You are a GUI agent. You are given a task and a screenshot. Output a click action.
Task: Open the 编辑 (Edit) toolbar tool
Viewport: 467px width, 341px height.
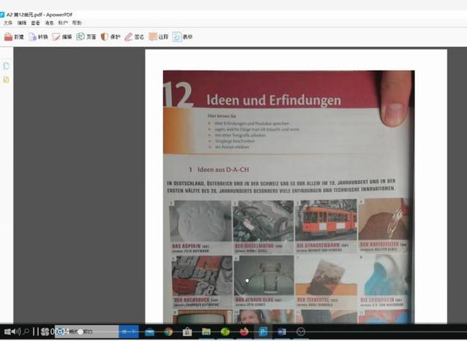click(x=61, y=37)
